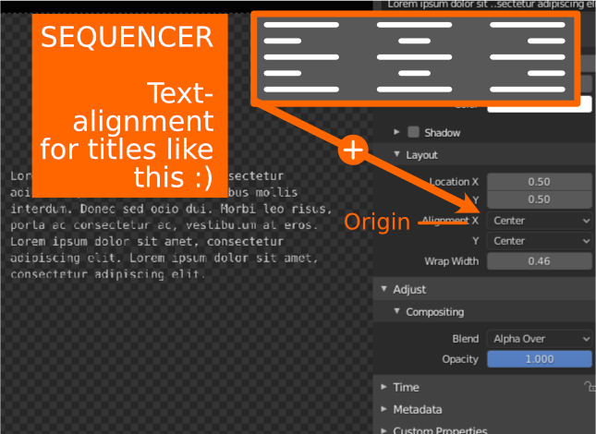Expand the Metadata panel
Screen dimensions: 596x434
(383, 409)
